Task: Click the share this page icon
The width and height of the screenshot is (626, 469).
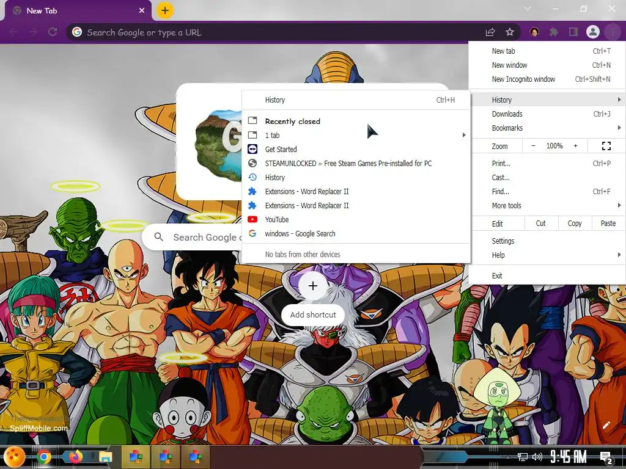Action: tap(490, 32)
